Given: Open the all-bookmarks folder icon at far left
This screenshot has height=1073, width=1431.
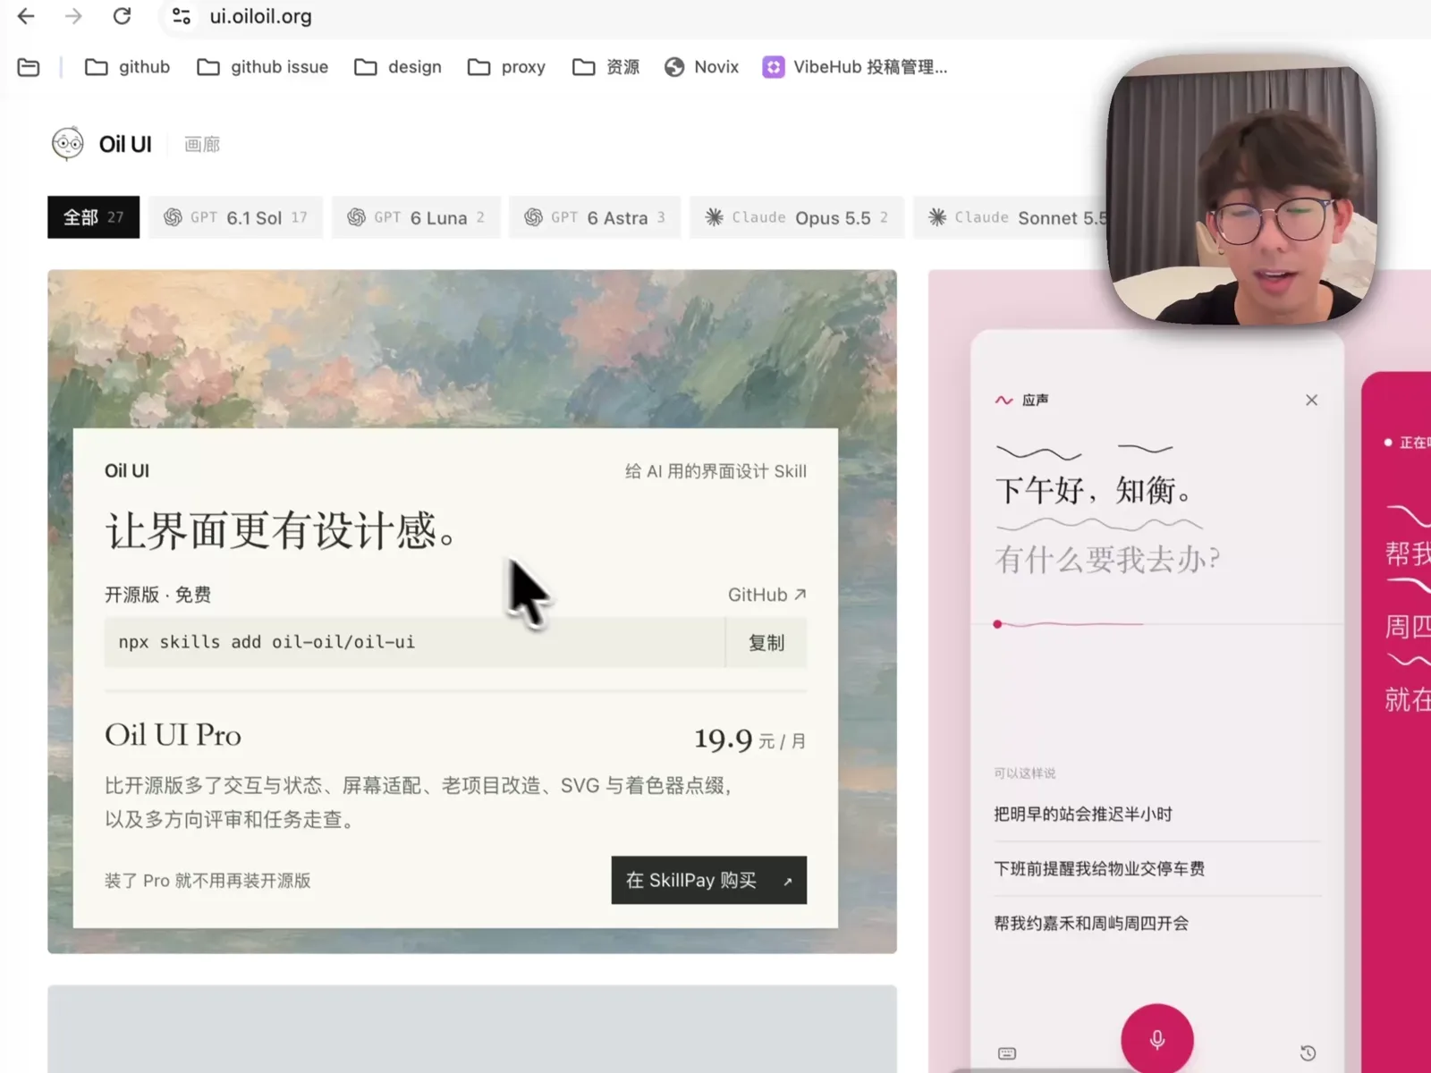Looking at the screenshot, I should coord(29,67).
